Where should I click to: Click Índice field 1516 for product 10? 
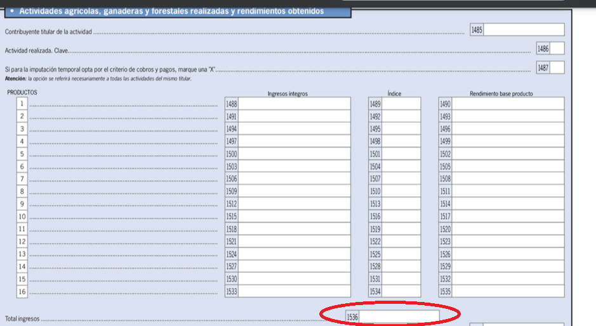(x=401, y=216)
